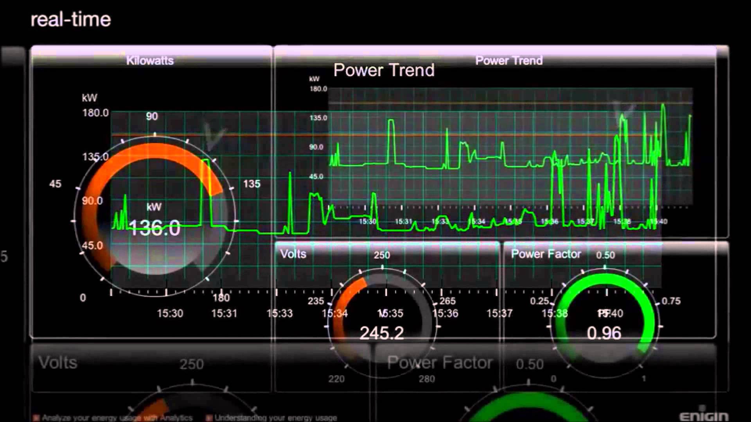Click the large Power Trend chart title
The image size is (751, 422).
pos(384,70)
